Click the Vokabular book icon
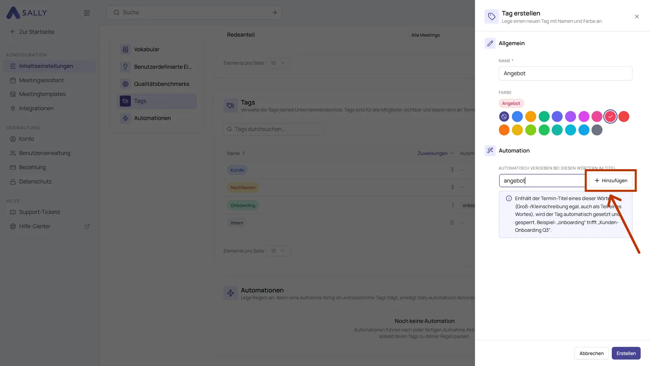650x366 pixels. [125, 49]
